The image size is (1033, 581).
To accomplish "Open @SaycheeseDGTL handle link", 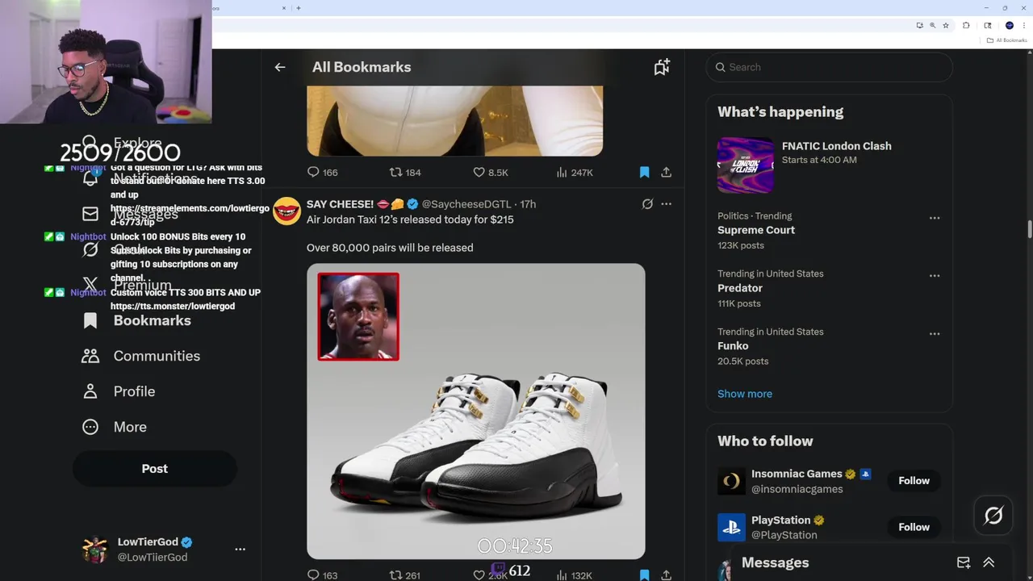I will (466, 204).
